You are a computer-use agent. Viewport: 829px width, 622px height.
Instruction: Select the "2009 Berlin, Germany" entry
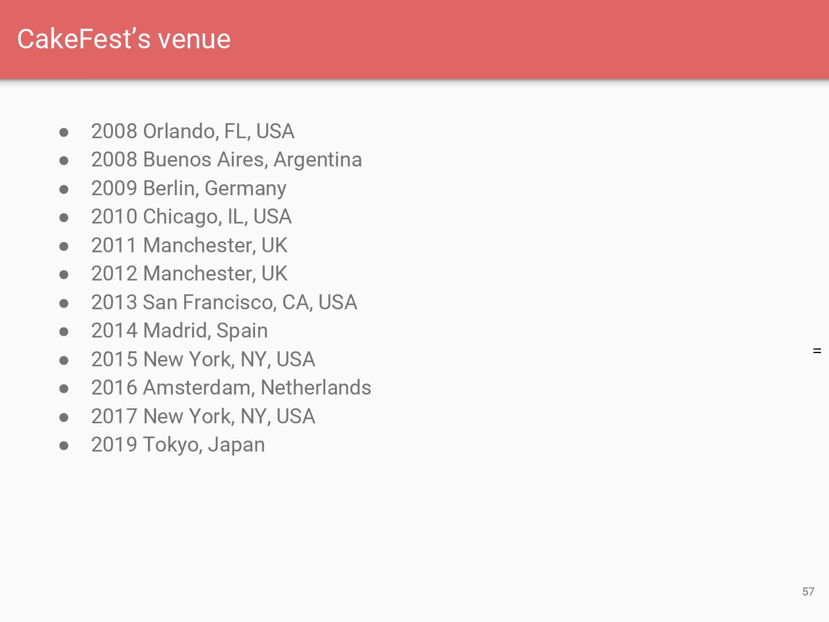pyautogui.click(x=188, y=188)
